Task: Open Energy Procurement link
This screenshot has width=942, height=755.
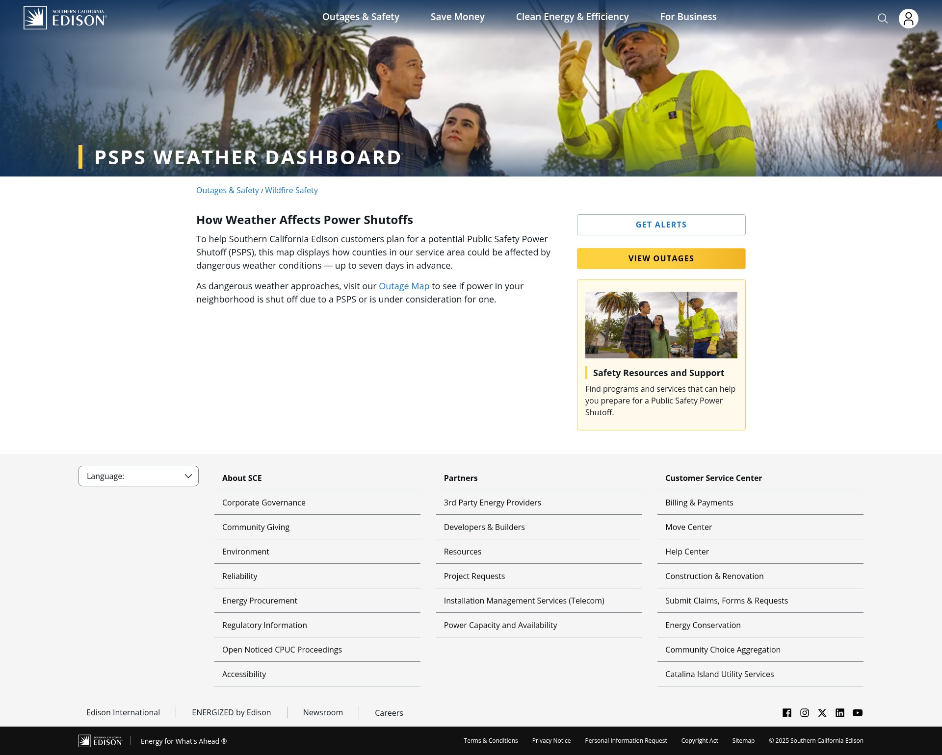Action: tap(260, 601)
